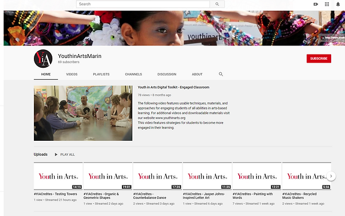Open the Painting with Words thumbnail
This screenshot has width=345, height=216.
pos(257,176)
